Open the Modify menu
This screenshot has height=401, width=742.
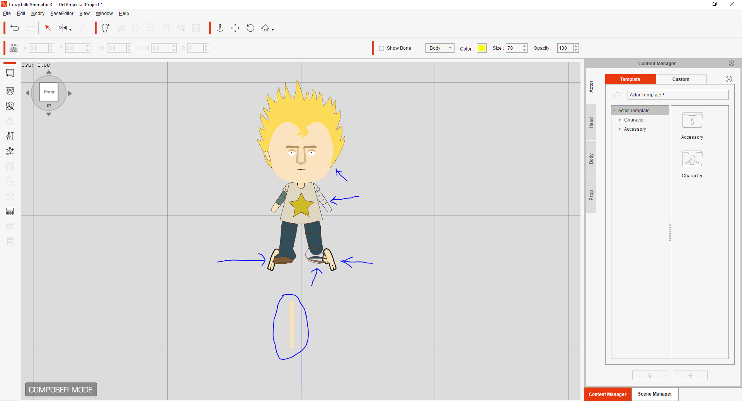tap(38, 13)
